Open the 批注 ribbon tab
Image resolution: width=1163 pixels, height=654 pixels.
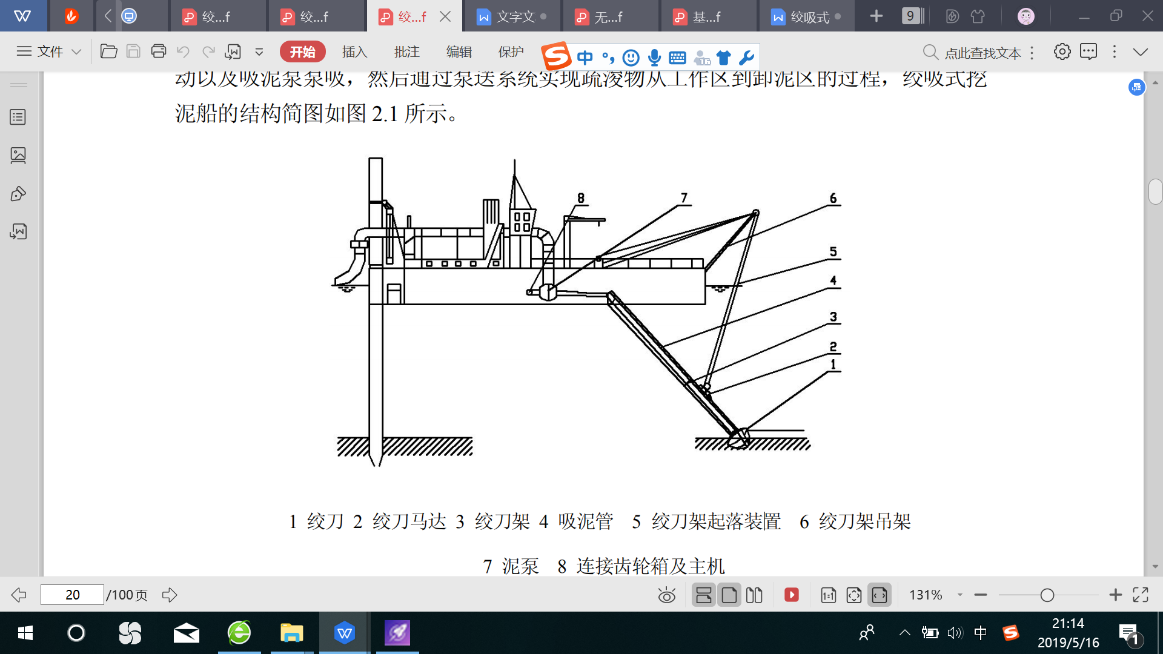(406, 51)
